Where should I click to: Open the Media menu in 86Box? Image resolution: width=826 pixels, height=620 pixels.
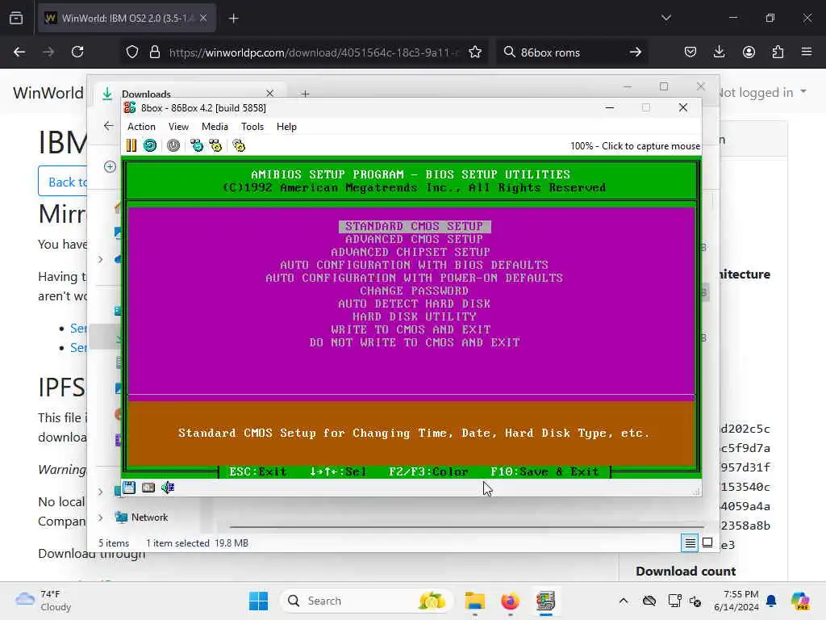(215, 127)
